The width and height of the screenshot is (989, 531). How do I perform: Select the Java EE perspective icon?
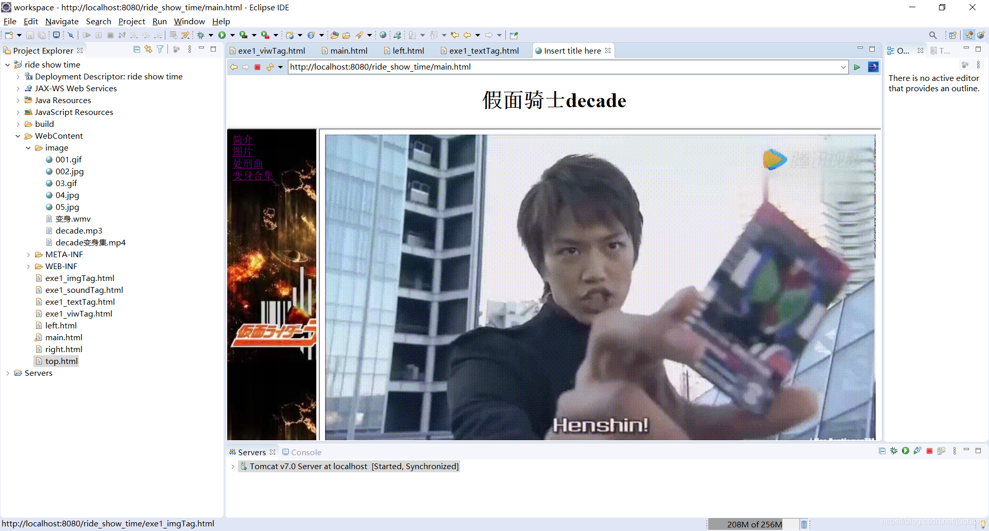click(969, 35)
